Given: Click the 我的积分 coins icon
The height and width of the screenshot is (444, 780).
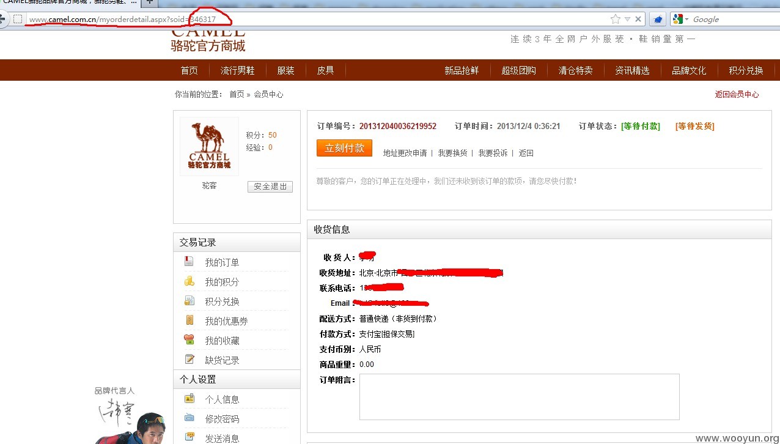Looking at the screenshot, I should 189,281.
